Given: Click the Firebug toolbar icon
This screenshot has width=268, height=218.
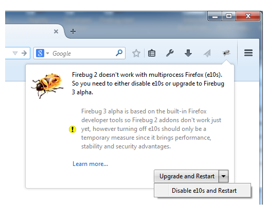Looking at the screenshot, I should pos(226,53).
